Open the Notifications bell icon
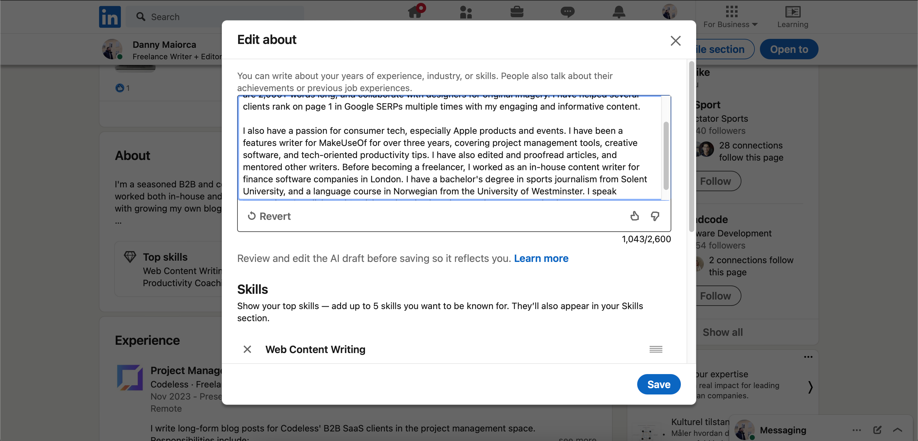This screenshot has width=918, height=441. (619, 12)
